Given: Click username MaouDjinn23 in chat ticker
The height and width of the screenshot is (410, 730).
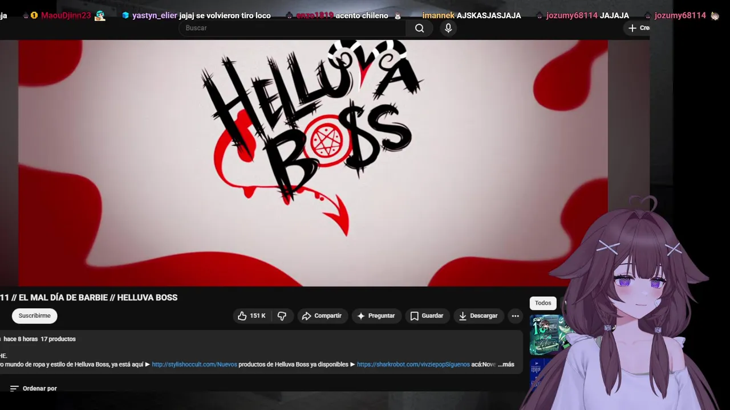Looking at the screenshot, I should 66,15.
